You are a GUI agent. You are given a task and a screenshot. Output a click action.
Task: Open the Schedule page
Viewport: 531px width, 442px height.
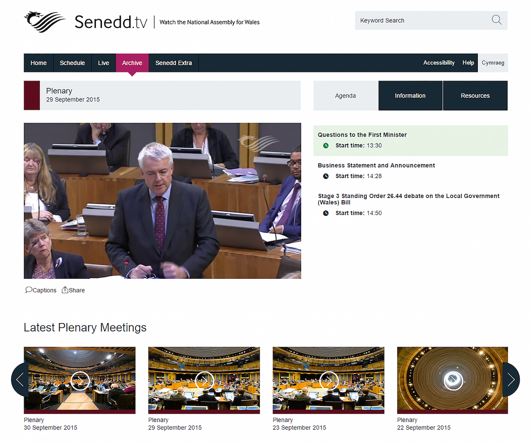(72, 63)
